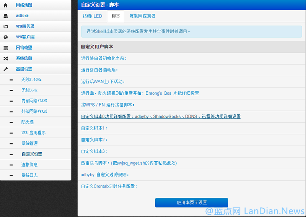Click the stack icon beside 网络流量

6,48
